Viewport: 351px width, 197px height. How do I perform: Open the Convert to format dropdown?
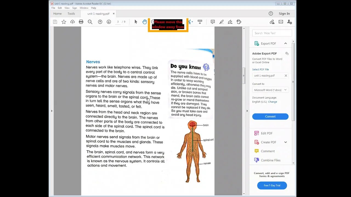pyautogui.click(x=270, y=90)
